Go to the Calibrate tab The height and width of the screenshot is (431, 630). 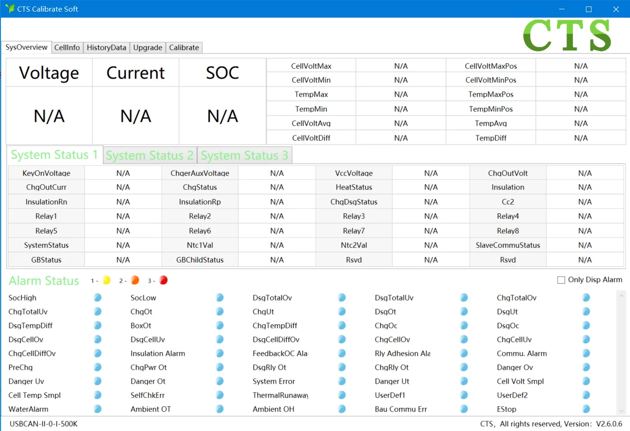tap(184, 47)
